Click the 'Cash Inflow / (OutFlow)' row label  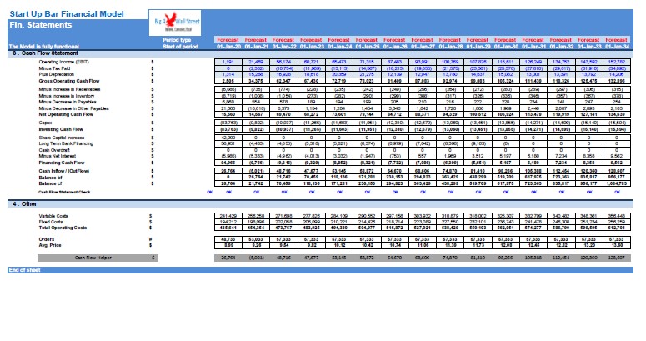(x=64, y=171)
